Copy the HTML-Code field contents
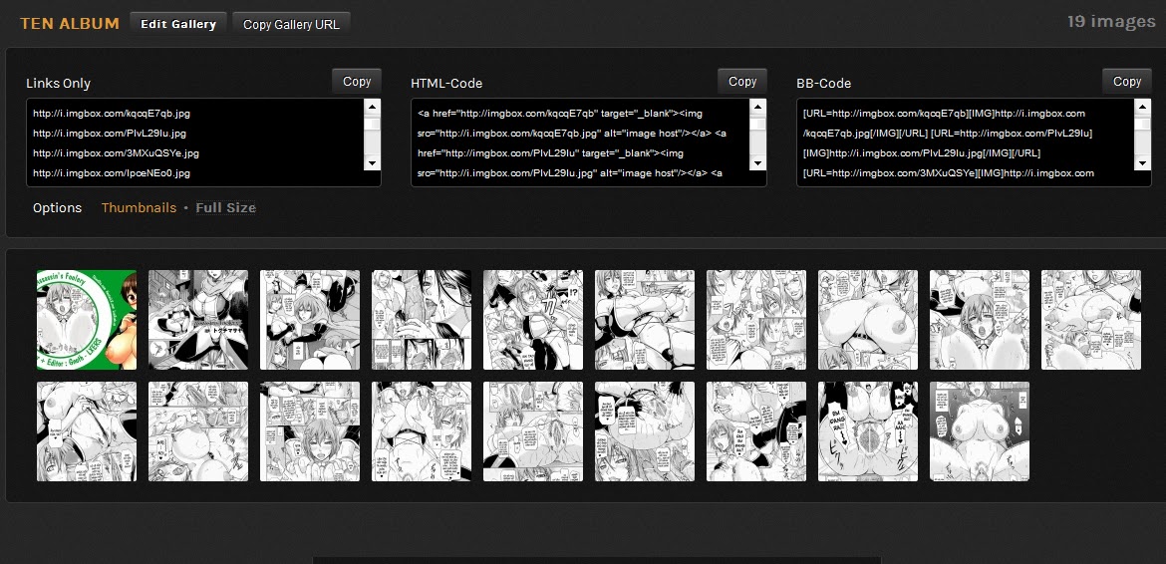Image resolution: width=1166 pixels, height=564 pixels. pos(742,82)
